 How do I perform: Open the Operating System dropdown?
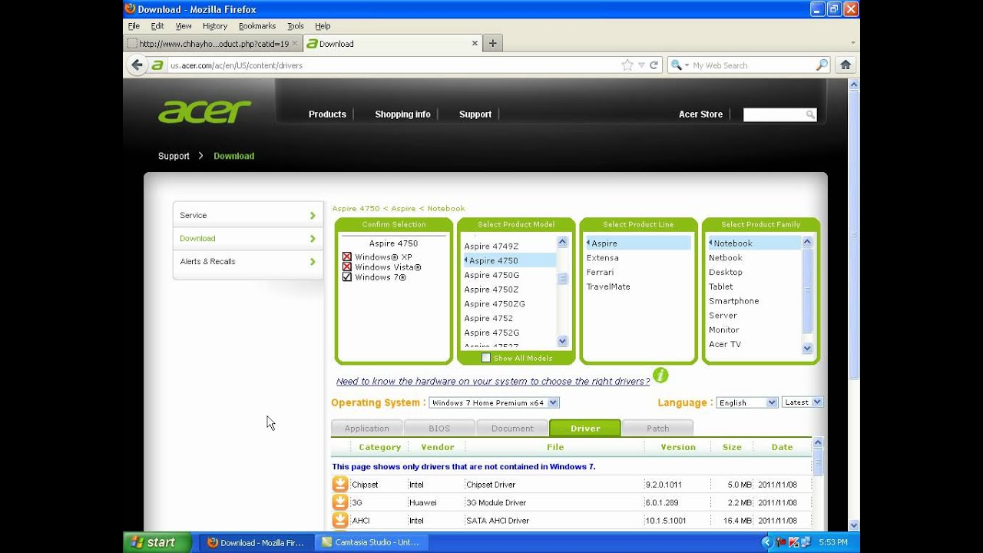point(494,402)
